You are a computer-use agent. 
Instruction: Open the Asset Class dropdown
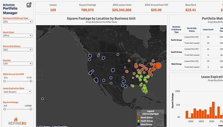click(x=18, y=35)
